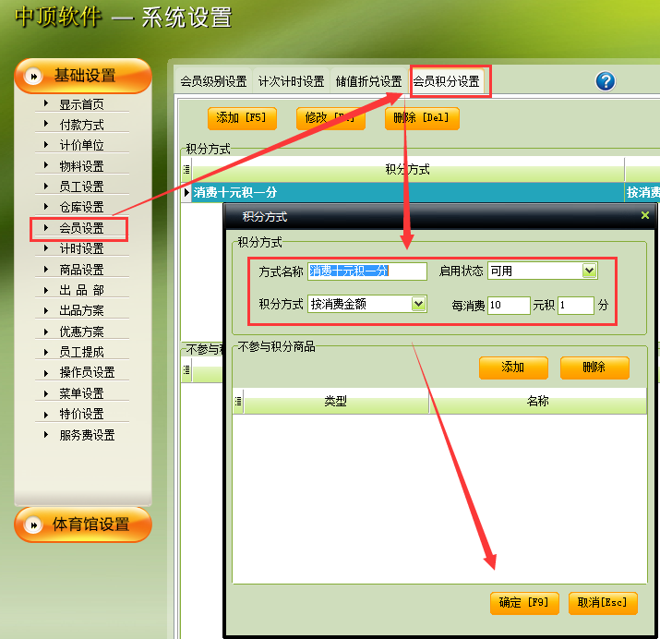660x639 pixels.
Task: Close the 积分方式 dialog with X
Action: click(644, 215)
